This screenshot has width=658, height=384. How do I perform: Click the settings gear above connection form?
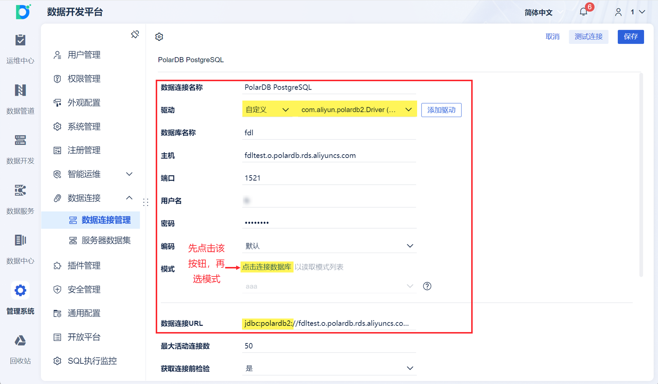coord(159,37)
